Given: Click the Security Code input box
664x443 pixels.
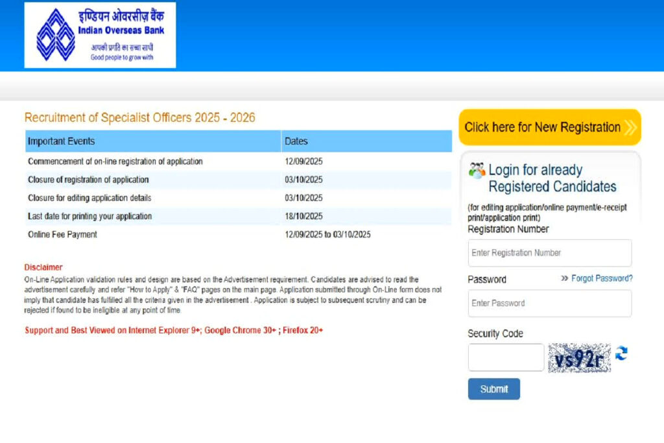Looking at the screenshot, I should pos(505,357).
